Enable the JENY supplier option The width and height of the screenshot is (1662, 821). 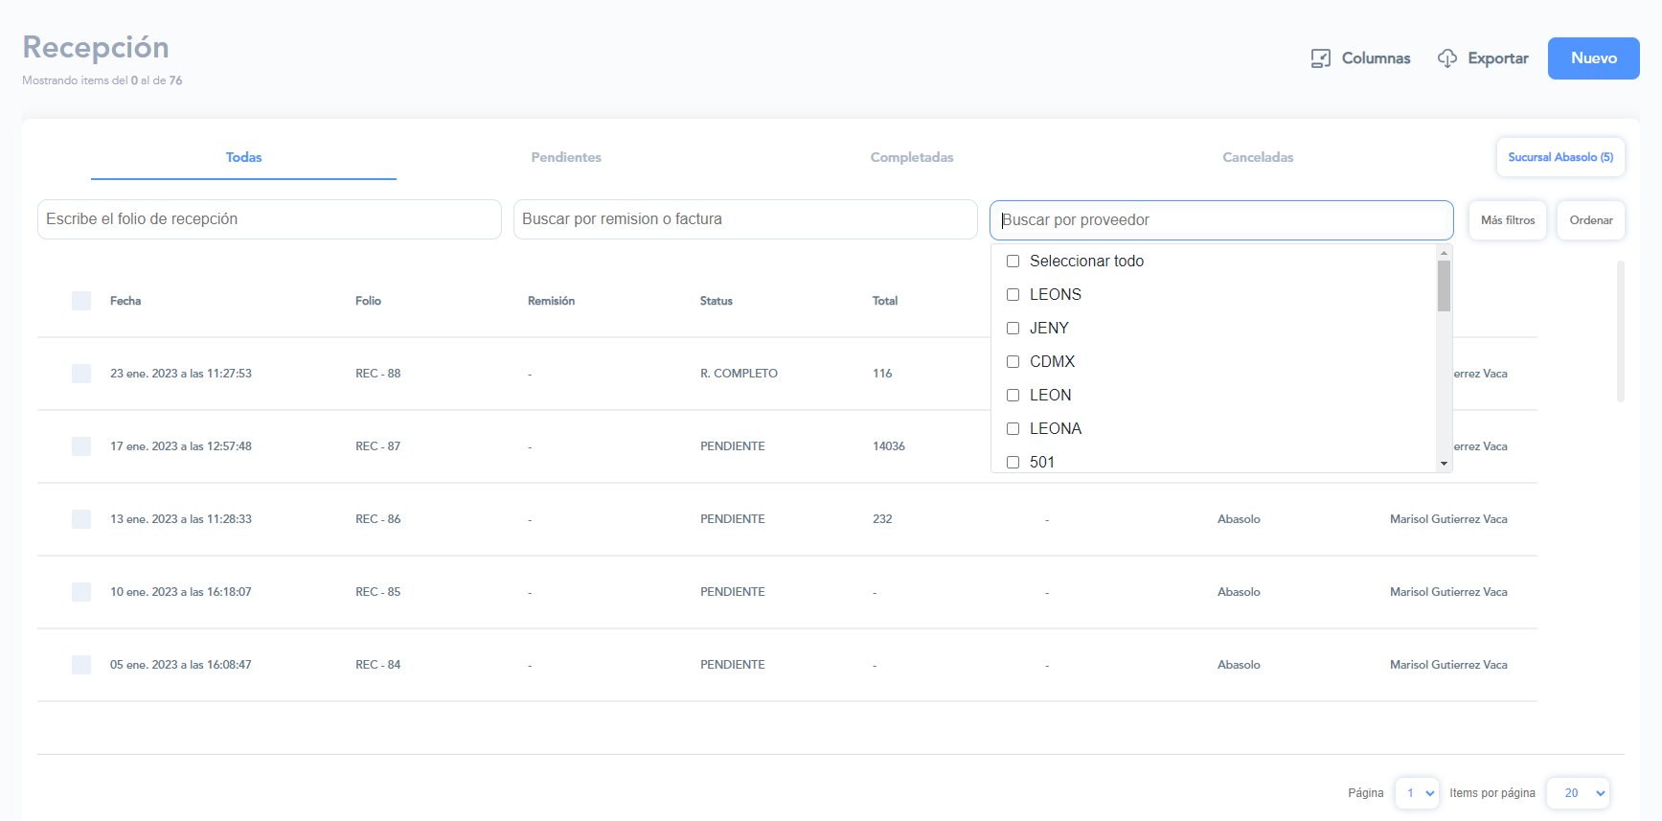pyautogui.click(x=1013, y=329)
